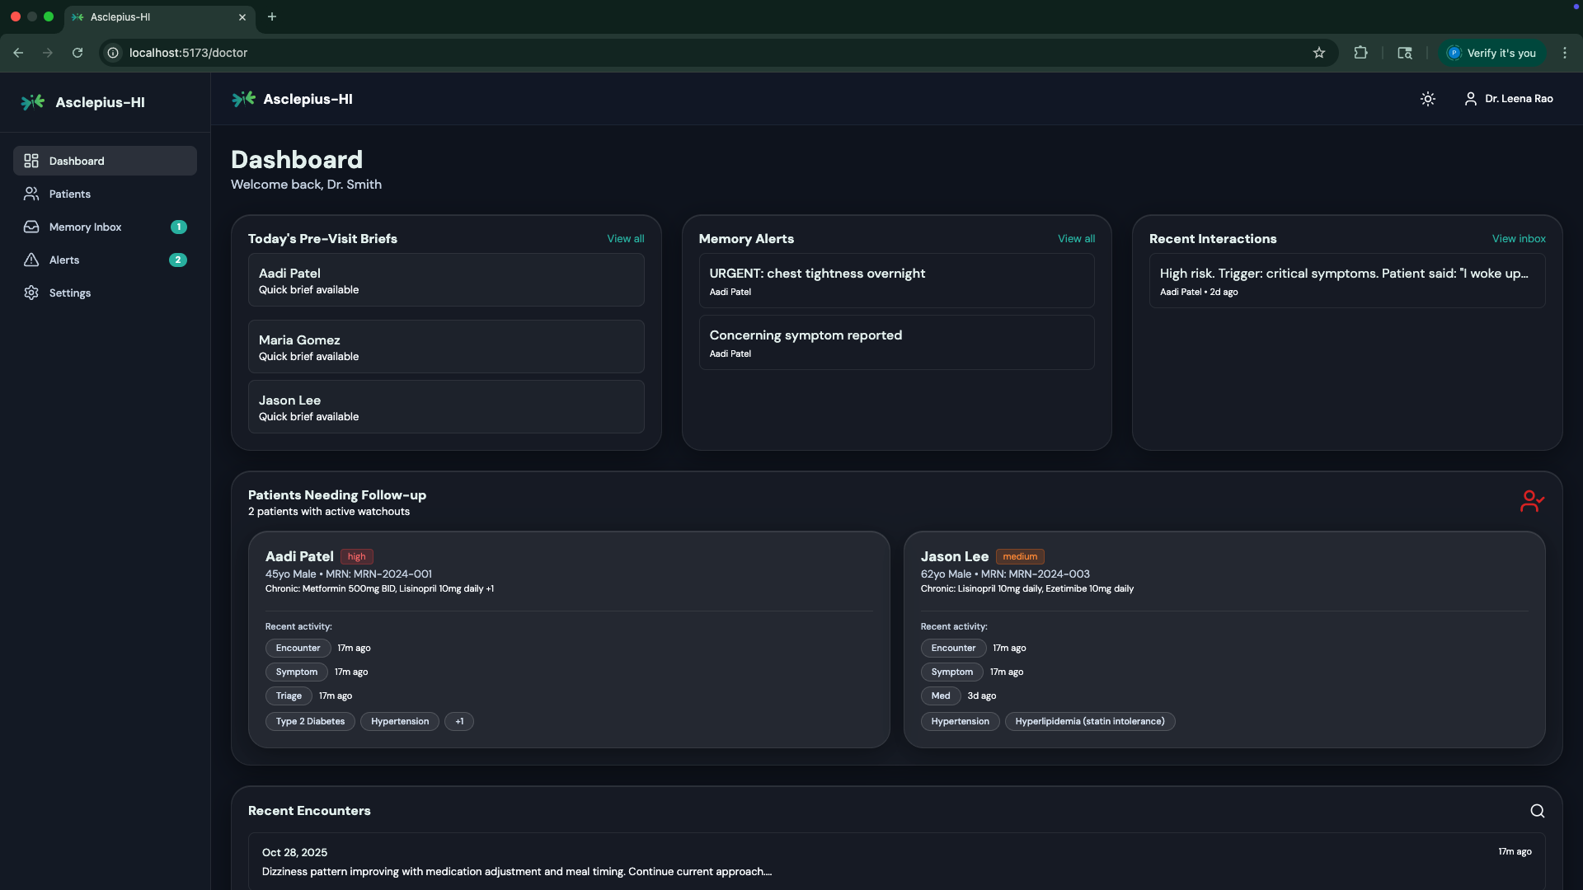Open Settings via the gear icon

pos(31,293)
